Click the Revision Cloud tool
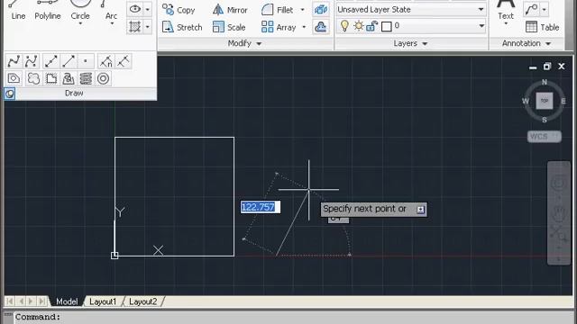The image size is (577, 324). (x=33, y=78)
